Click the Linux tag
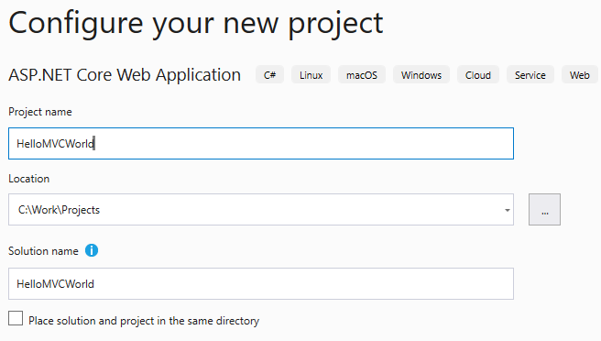 [x=311, y=75]
